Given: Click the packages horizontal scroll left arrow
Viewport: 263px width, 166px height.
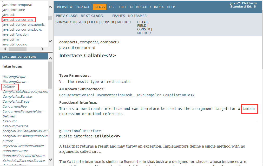Looking at the screenshot, I should pyautogui.click(x=5, y=49).
